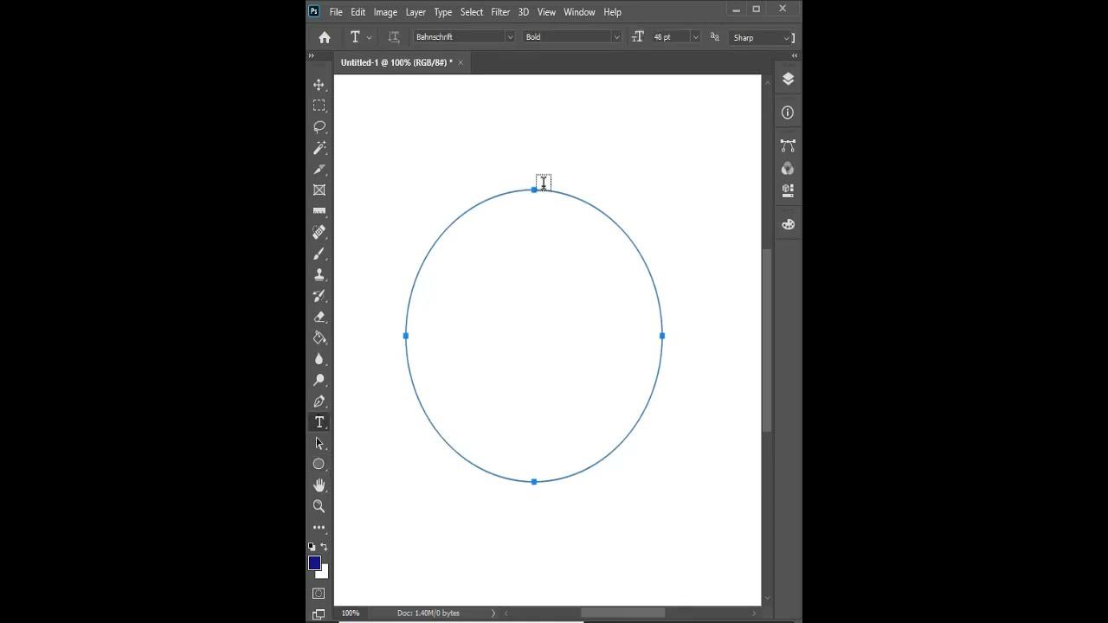The width and height of the screenshot is (1108, 623).
Task: Select the Move tool
Action: pos(319,85)
